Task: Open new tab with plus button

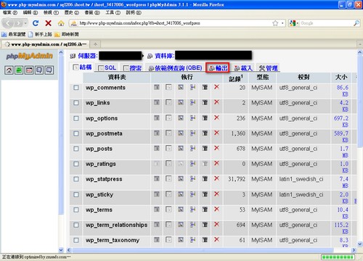Action: pyautogui.click(x=96, y=44)
